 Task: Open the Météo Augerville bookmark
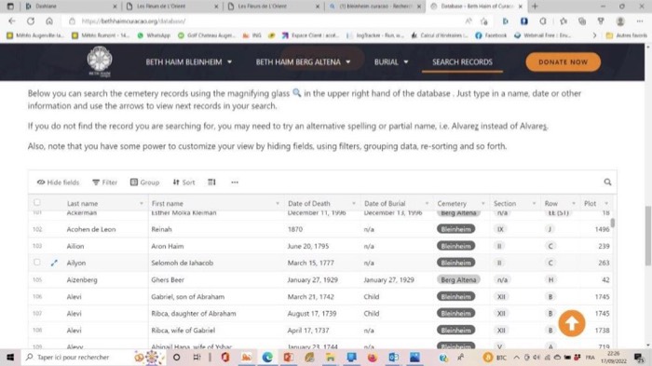coord(35,35)
